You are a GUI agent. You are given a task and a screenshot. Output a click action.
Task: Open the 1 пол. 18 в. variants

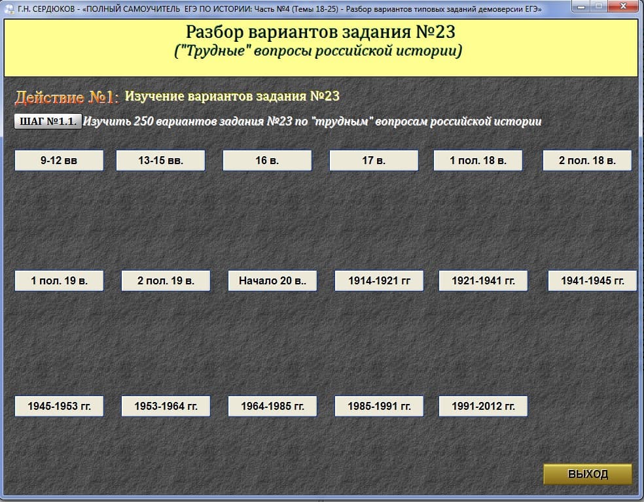(478, 160)
